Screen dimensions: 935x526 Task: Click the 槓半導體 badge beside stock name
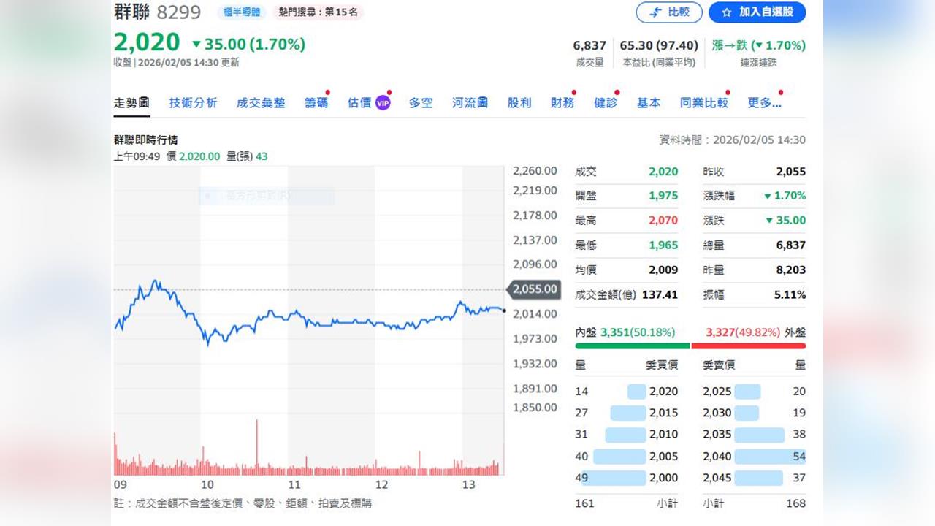coord(241,12)
